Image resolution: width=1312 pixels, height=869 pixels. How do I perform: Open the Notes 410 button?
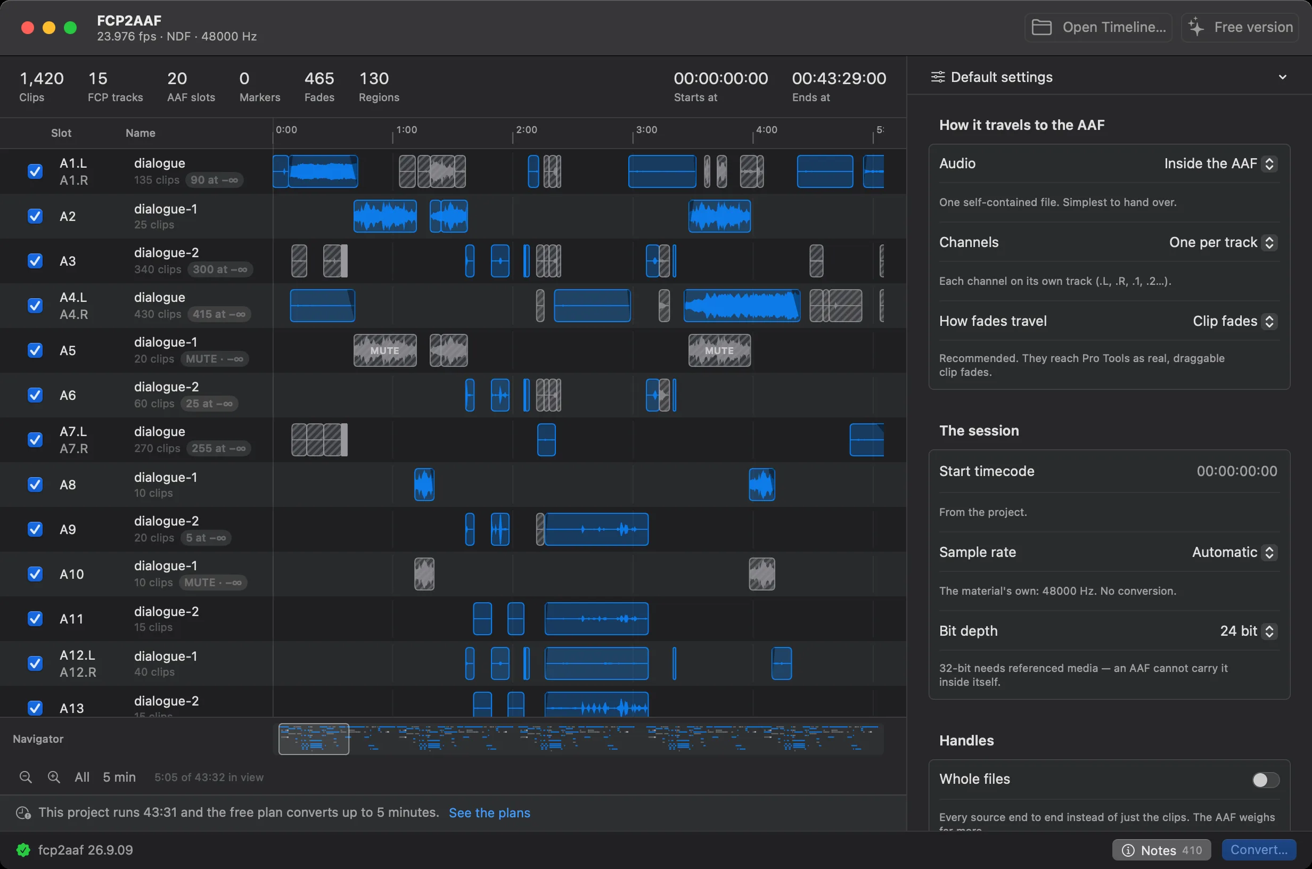pyautogui.click(x=1161, y=850)
